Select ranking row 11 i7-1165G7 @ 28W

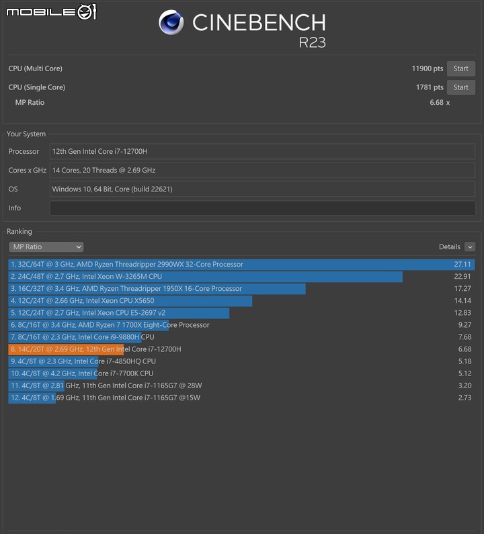(x=241, y=386)
